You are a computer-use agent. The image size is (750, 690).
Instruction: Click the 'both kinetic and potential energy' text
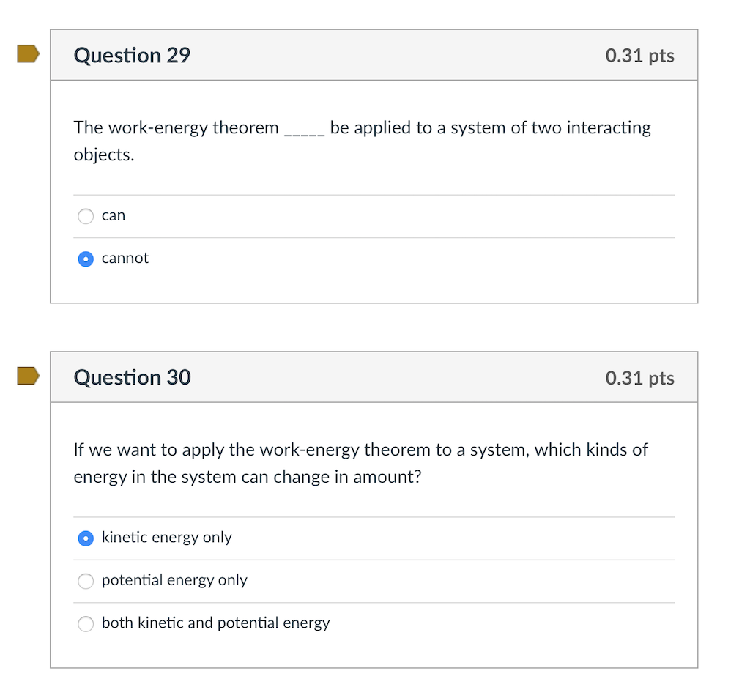(215, 623)
